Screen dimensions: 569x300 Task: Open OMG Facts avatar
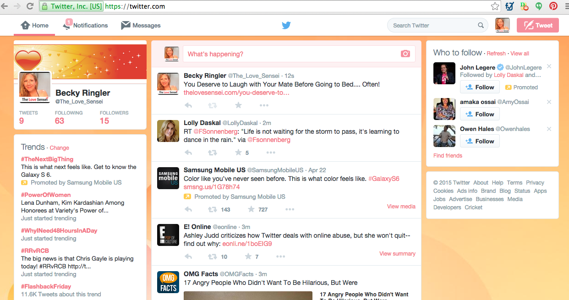tap(168, 282)
